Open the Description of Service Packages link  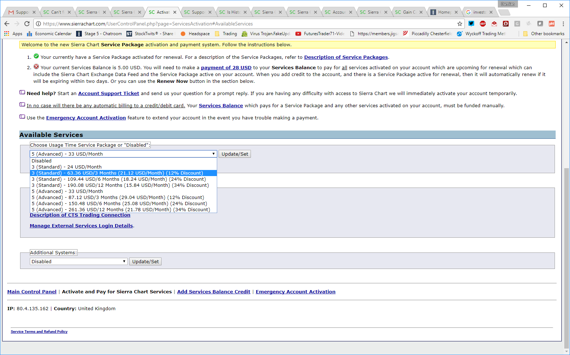coord(346,57)
